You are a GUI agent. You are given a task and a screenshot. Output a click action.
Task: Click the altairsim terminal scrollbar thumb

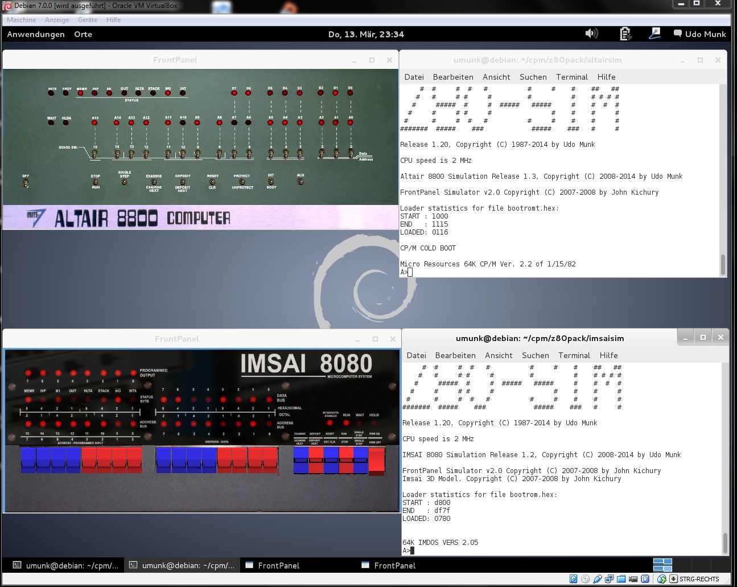pos(723,264)
